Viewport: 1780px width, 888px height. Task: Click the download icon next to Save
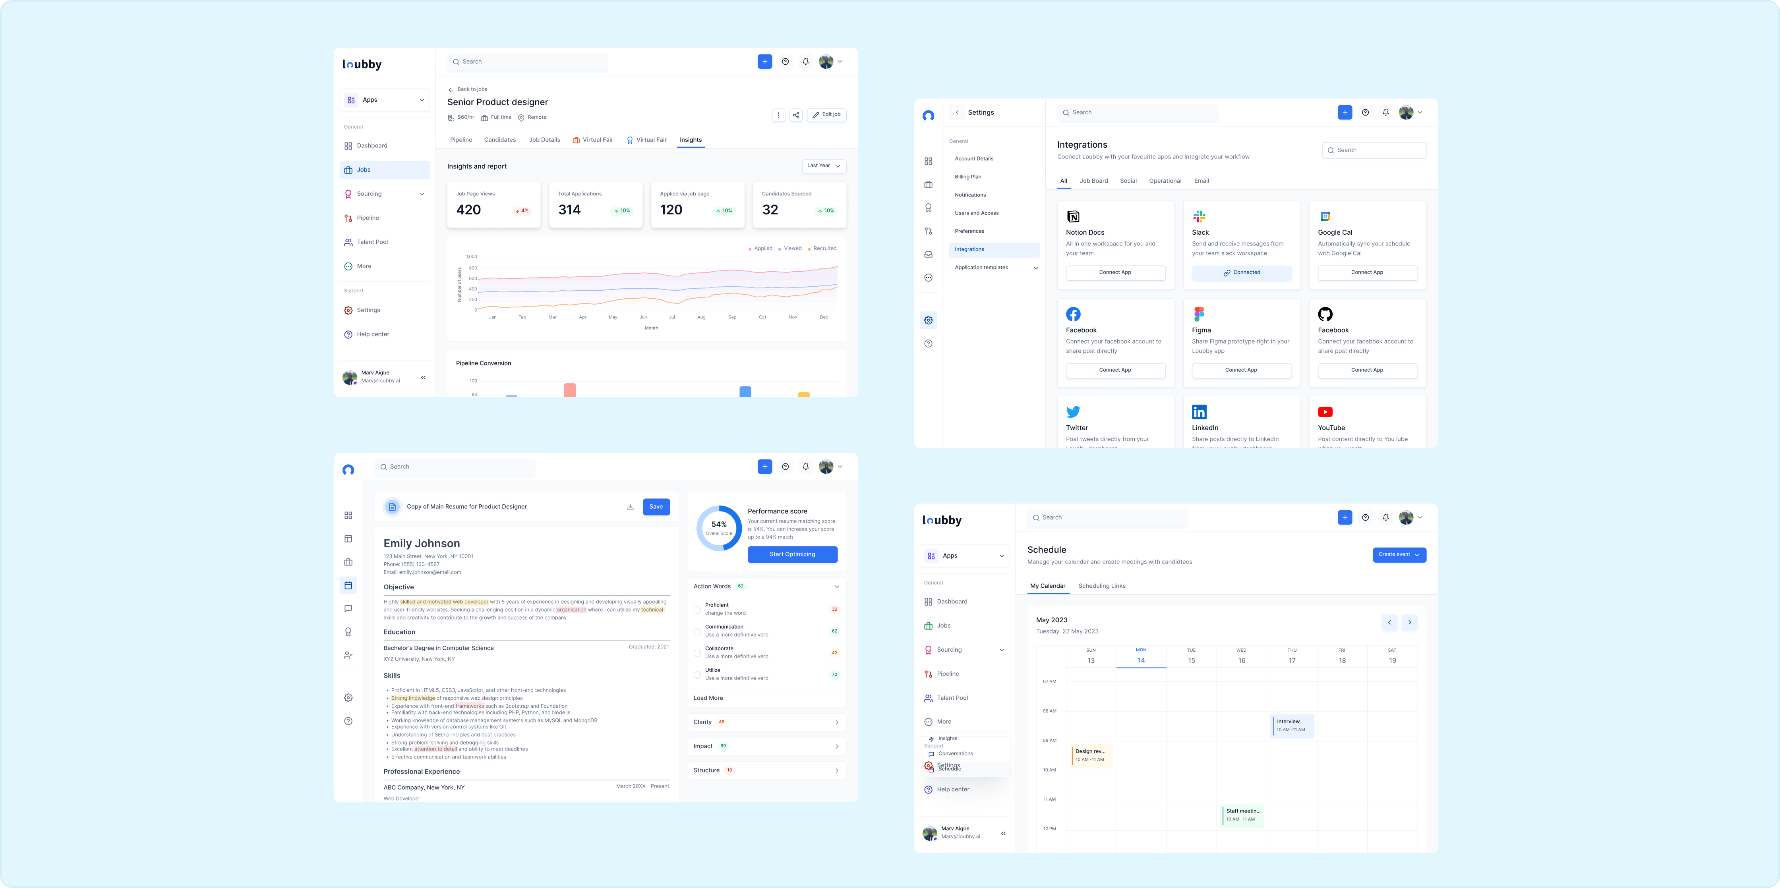(630, 507)
